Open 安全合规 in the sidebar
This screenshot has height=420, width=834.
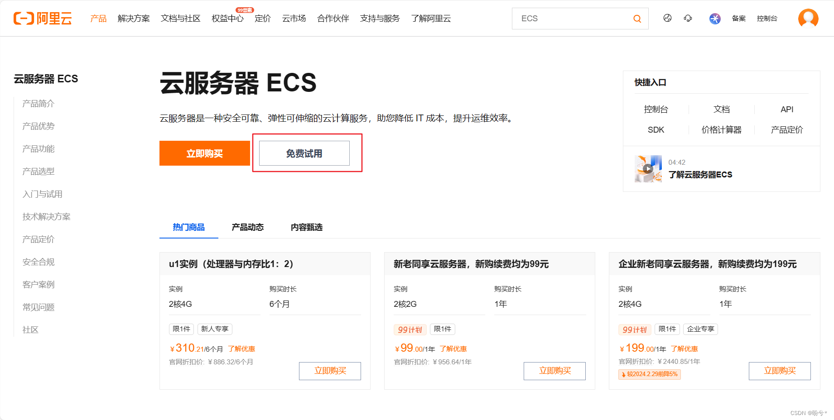click(x=39, y=262)
